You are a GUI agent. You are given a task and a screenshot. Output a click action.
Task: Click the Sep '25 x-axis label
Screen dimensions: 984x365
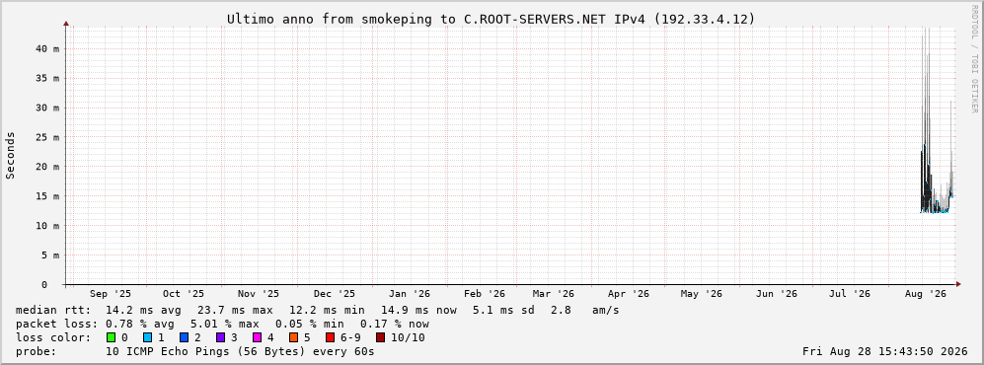tap(111, 294)
